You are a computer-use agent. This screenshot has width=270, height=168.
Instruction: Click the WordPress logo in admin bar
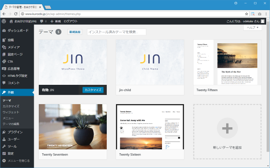point(4,21)
